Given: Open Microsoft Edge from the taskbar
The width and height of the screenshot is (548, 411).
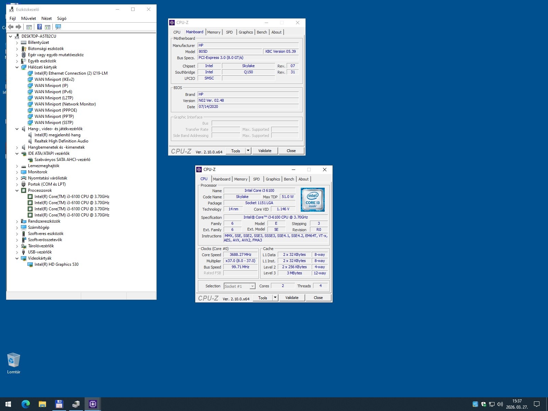Looking at the screenshot, I should click(25, 404).
